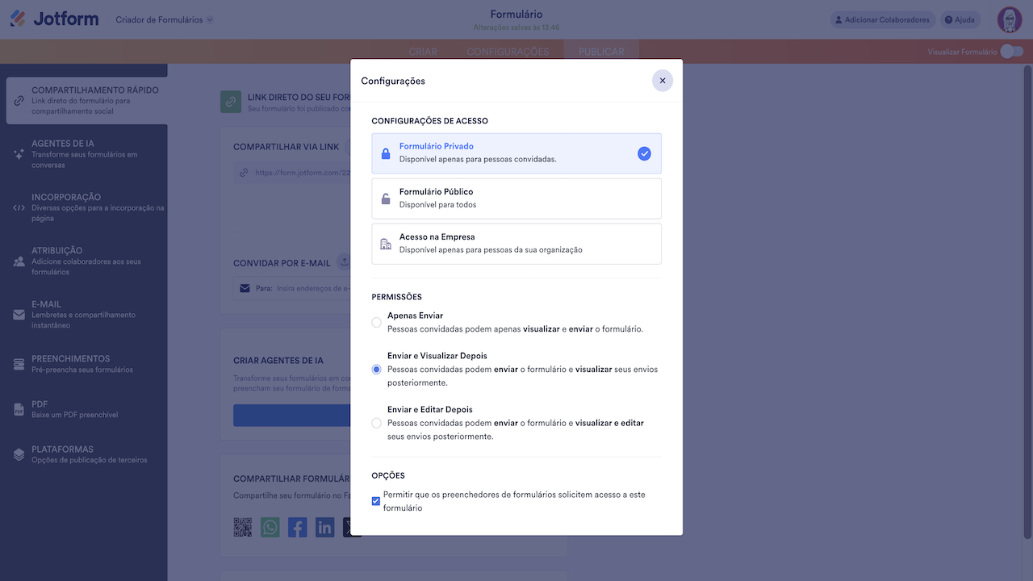Switch to the PUBLICAR tab
This screenshot has width=1033, height=581.
601,52
